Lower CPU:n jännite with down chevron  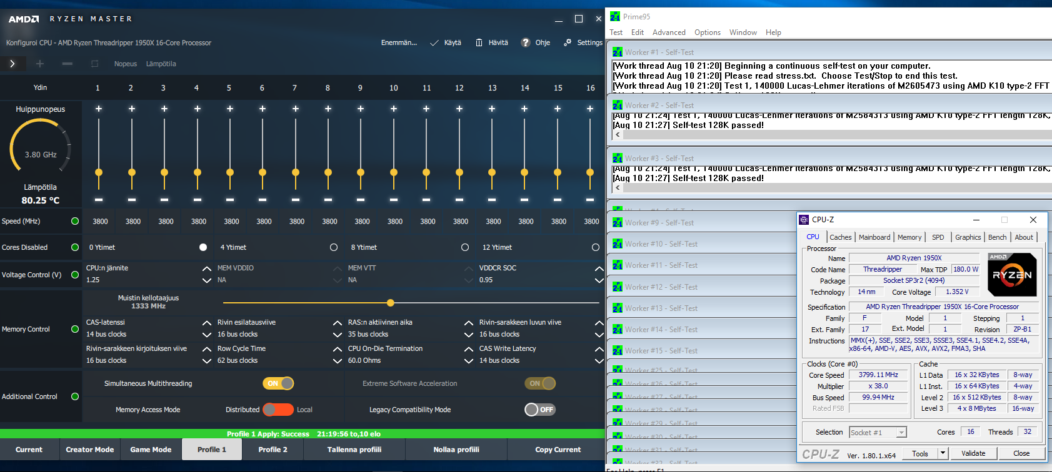click(x=207, y=280)
